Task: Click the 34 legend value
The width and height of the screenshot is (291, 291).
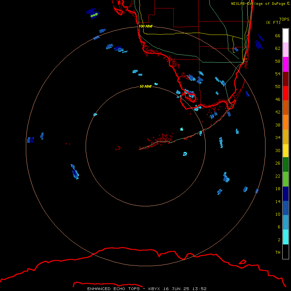Action: [278, 138]
